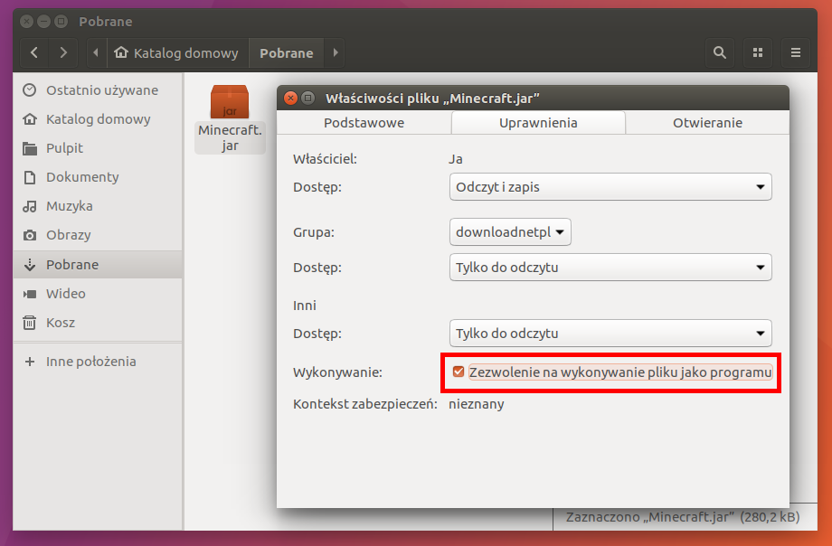Screen dimensions: 832x546
Task: Open Grupa dropdown downloadnetpl
Action: [x=510, y=232]
